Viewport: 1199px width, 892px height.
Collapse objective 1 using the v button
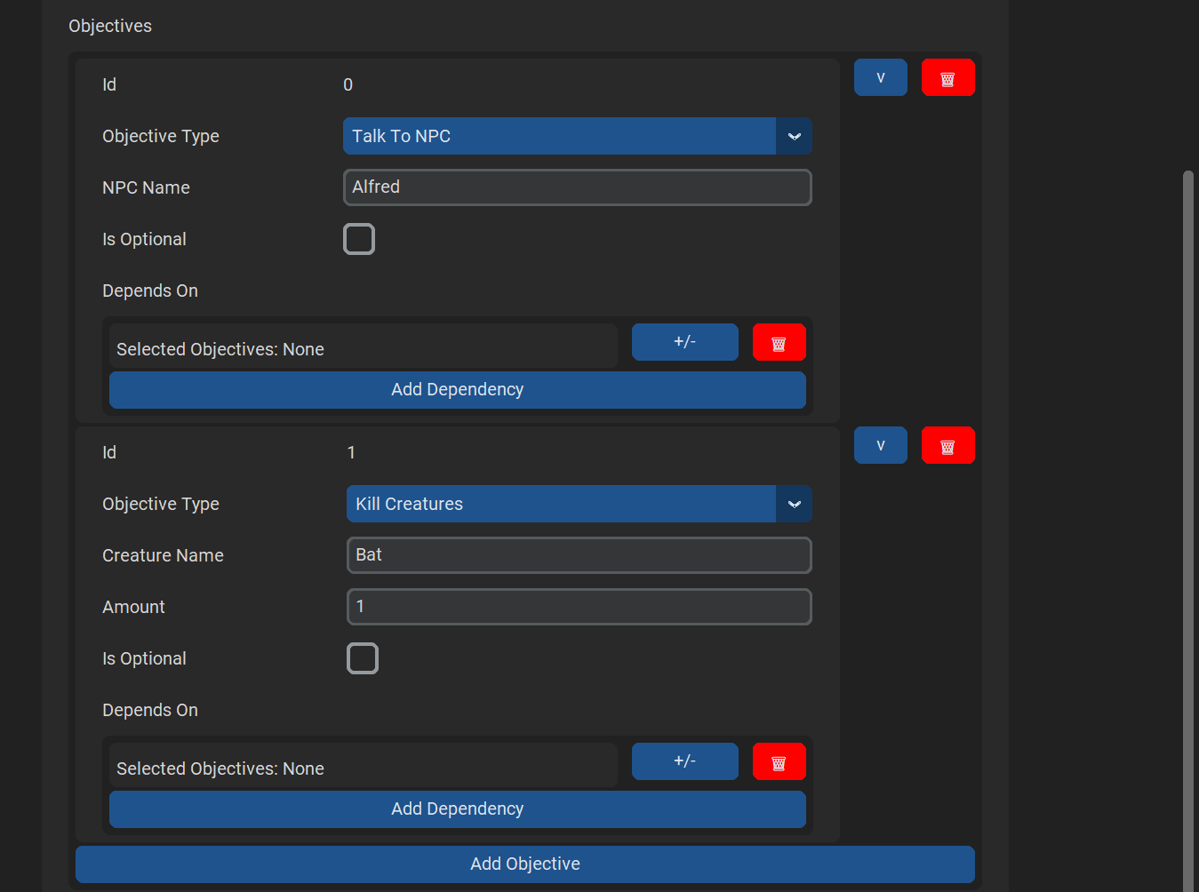point(880,446)
